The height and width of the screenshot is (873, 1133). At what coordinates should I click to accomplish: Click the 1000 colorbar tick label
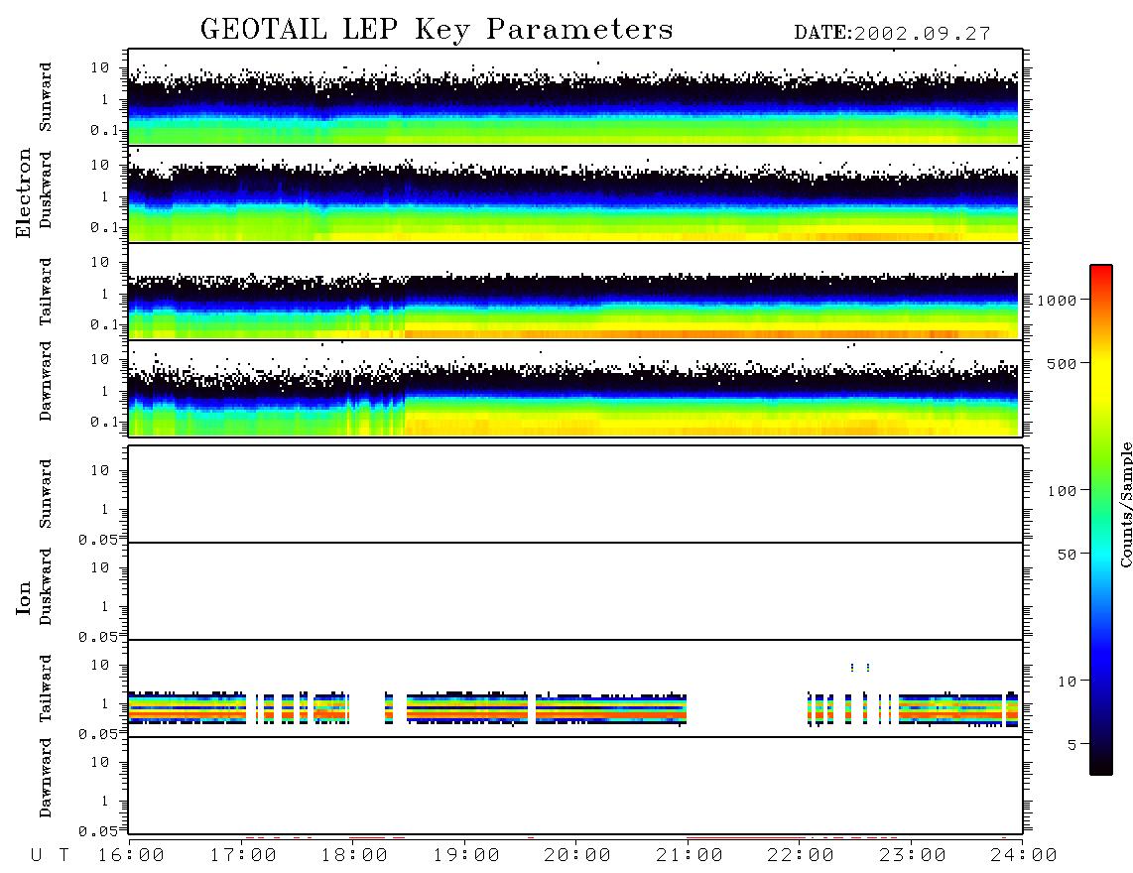pyautogui.click(x=1058, y=301)
